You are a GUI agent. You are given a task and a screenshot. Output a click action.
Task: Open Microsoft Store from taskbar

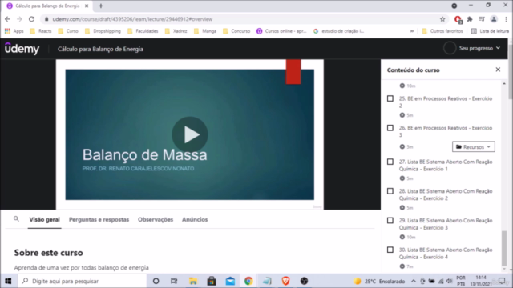[212, 281]
